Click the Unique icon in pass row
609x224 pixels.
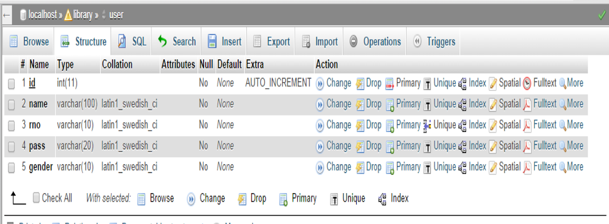427,147
